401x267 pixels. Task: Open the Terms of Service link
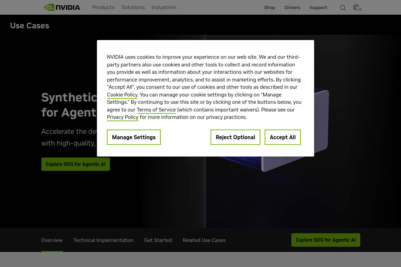coord(156,110)
